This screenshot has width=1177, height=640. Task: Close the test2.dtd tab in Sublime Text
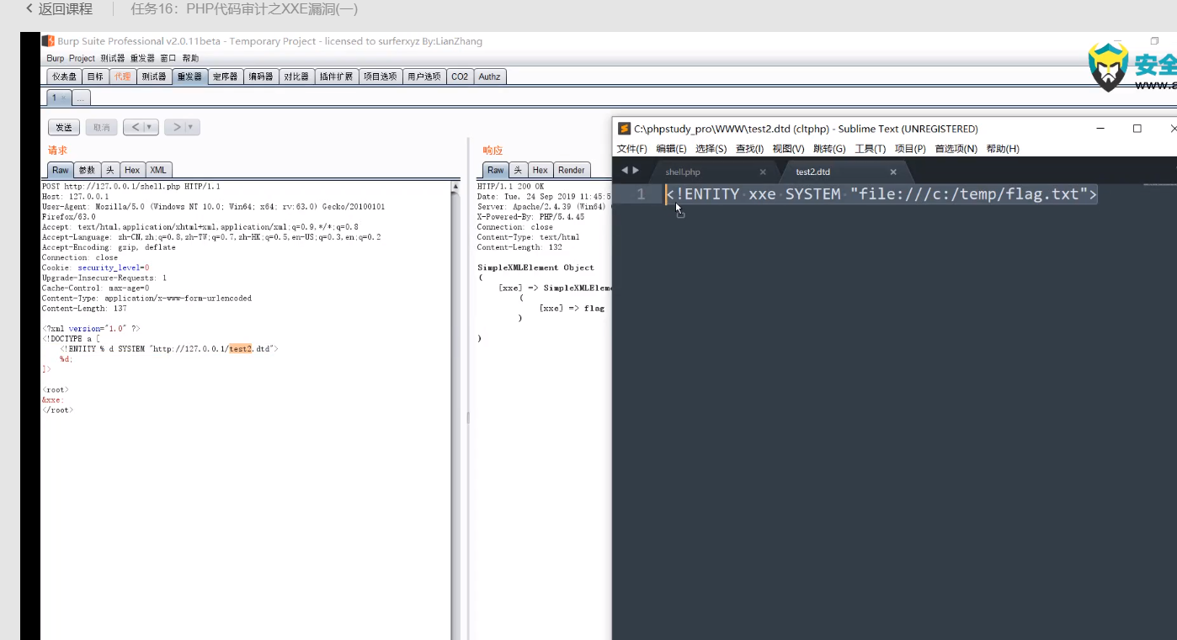(x=893, y=172)
